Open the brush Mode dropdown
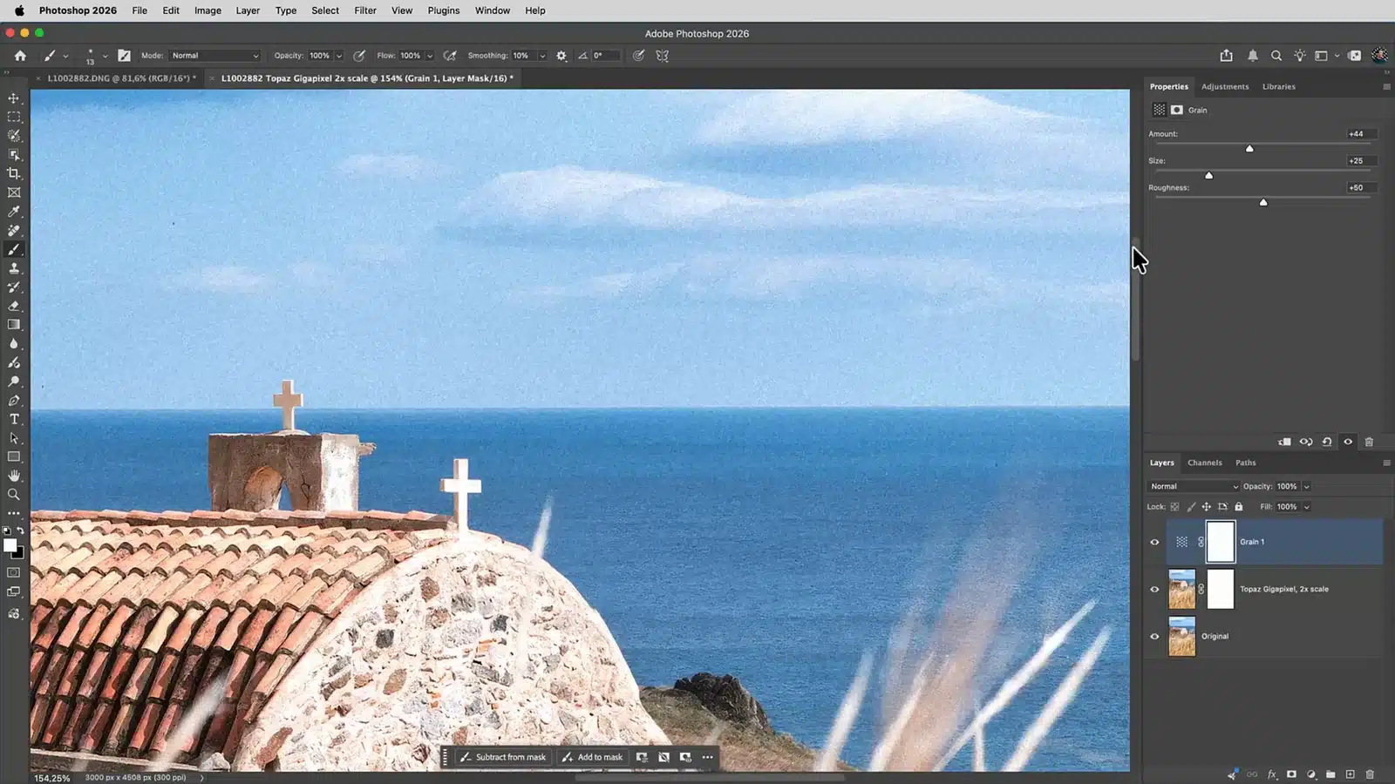 click(x=214, y=55)
